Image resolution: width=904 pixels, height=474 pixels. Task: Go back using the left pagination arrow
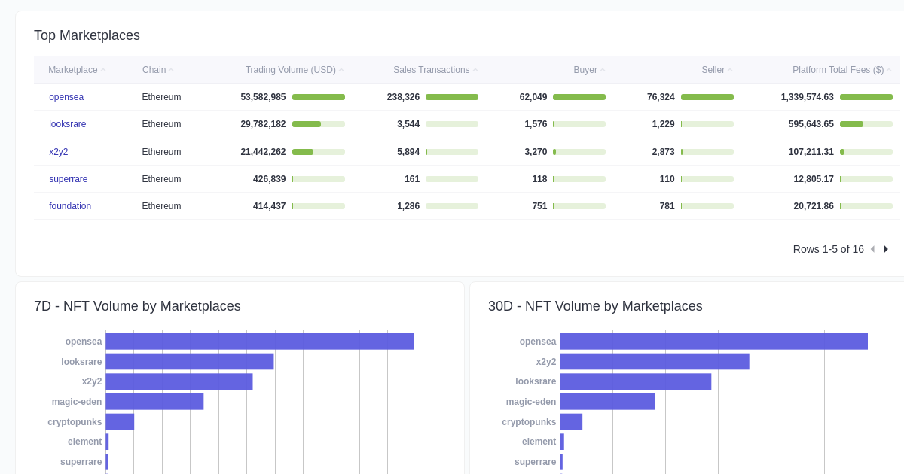tap(872, 249)
